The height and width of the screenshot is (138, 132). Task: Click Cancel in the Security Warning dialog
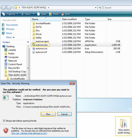[x=64, y=114]
